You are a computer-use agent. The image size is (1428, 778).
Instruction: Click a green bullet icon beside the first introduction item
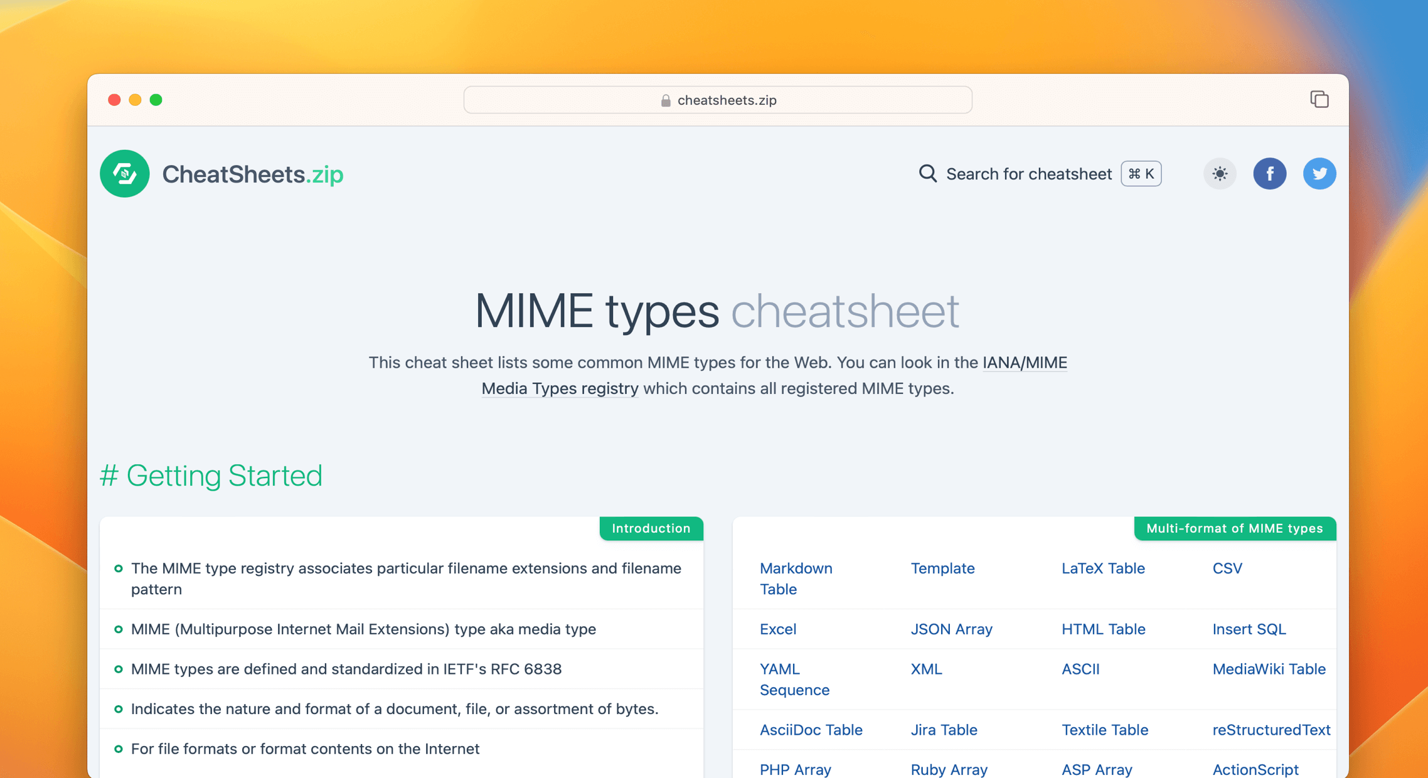117,568
